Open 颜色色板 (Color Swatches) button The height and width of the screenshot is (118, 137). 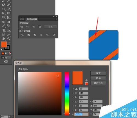coord(98,83)
